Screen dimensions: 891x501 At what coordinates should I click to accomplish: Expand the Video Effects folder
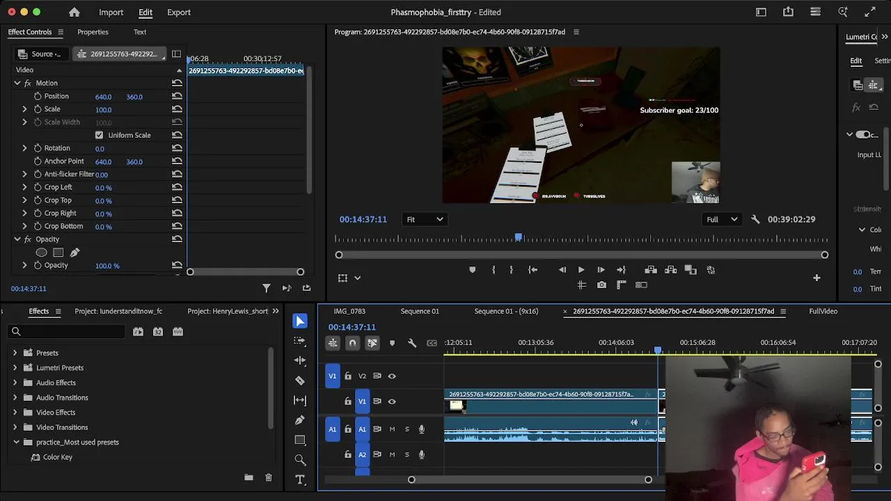(x=15, y=413)
